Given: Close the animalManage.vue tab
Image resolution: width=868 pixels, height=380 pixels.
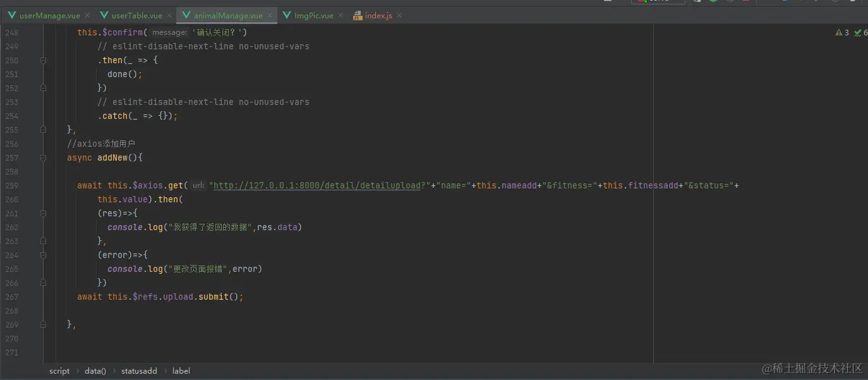Looking at the screenshot, I should point(270,15).
